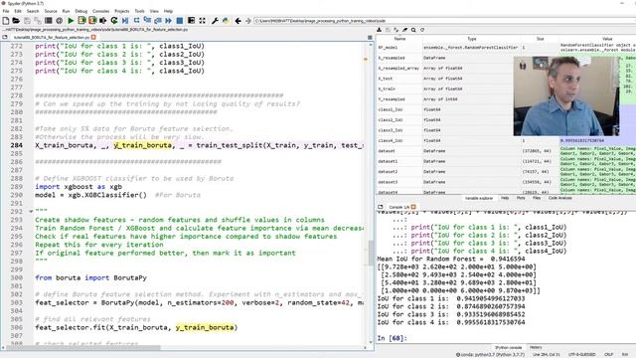This screenshot has width=636, height=358.
Task: Switch to the Code Analysis tab
Action: [x=560, y=198]
